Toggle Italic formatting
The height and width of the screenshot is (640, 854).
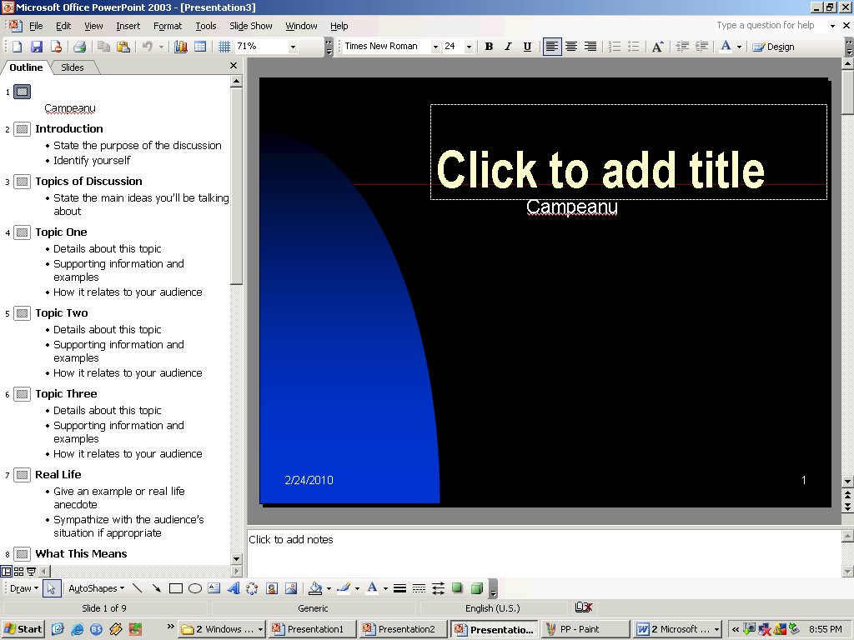[508, 47]
